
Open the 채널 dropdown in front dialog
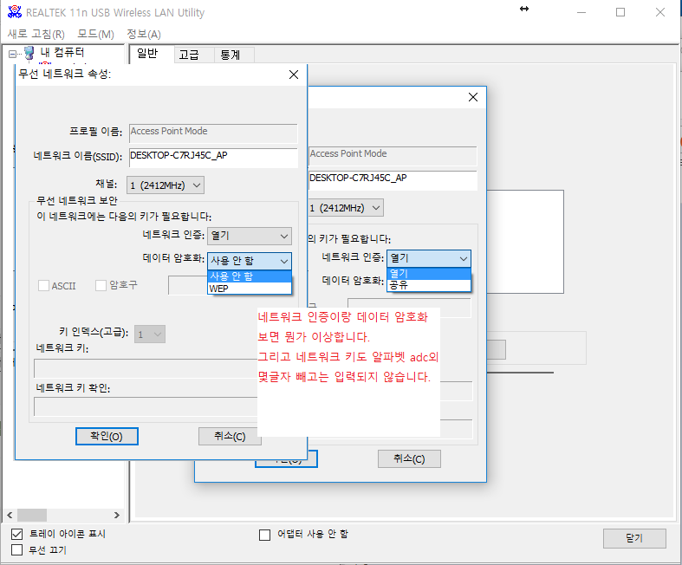(x=166, y=185)
